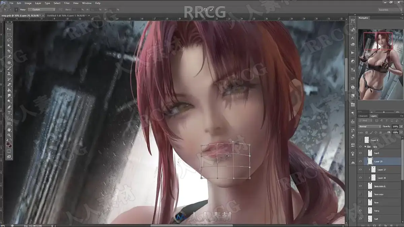
Task: Click the background color swatch
Action: [10, 146]
